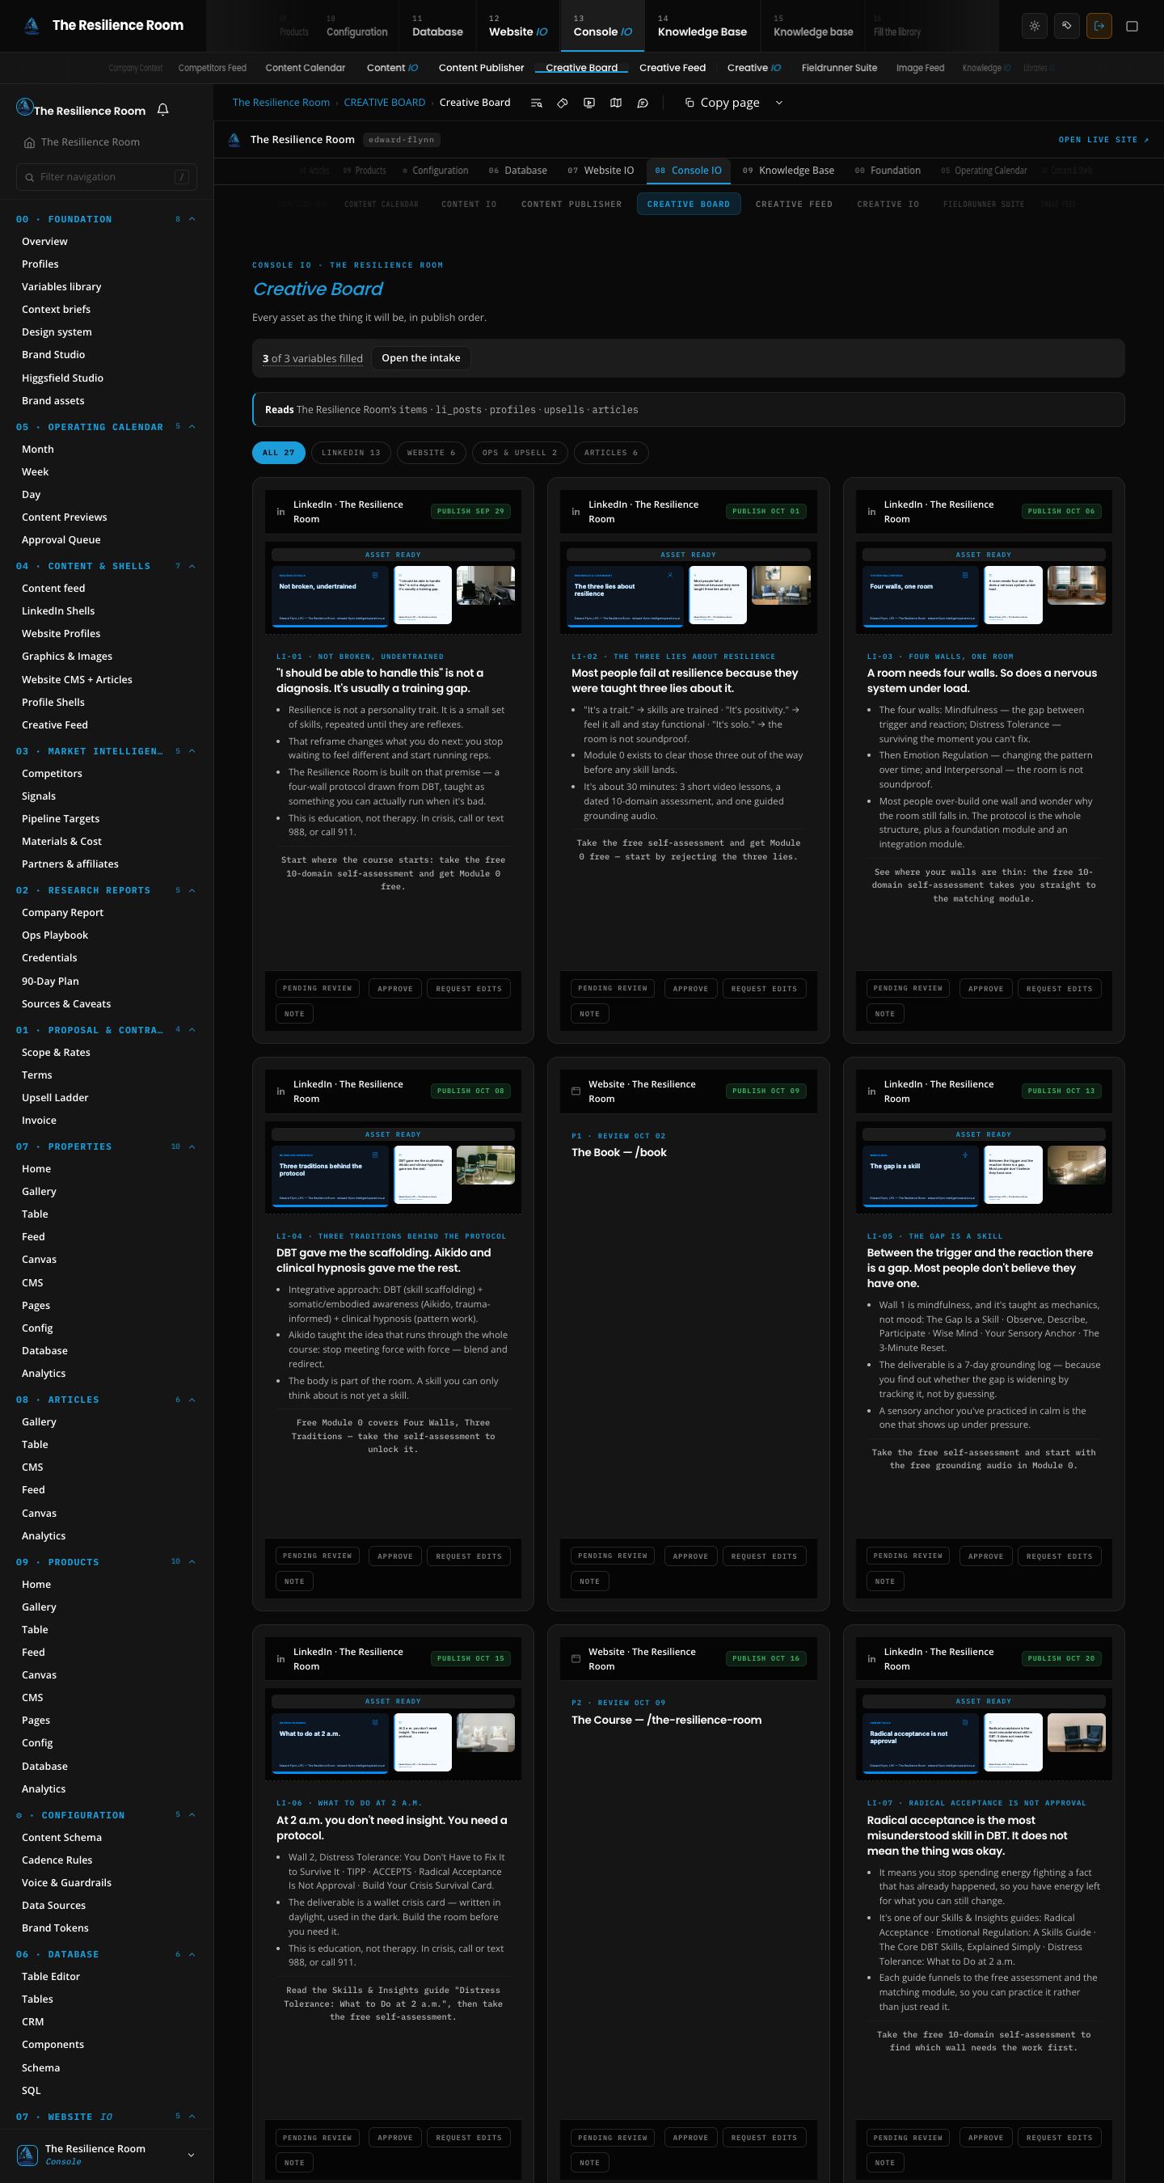
Task: Click the square panel icon in top bar
Action: 1132,25
